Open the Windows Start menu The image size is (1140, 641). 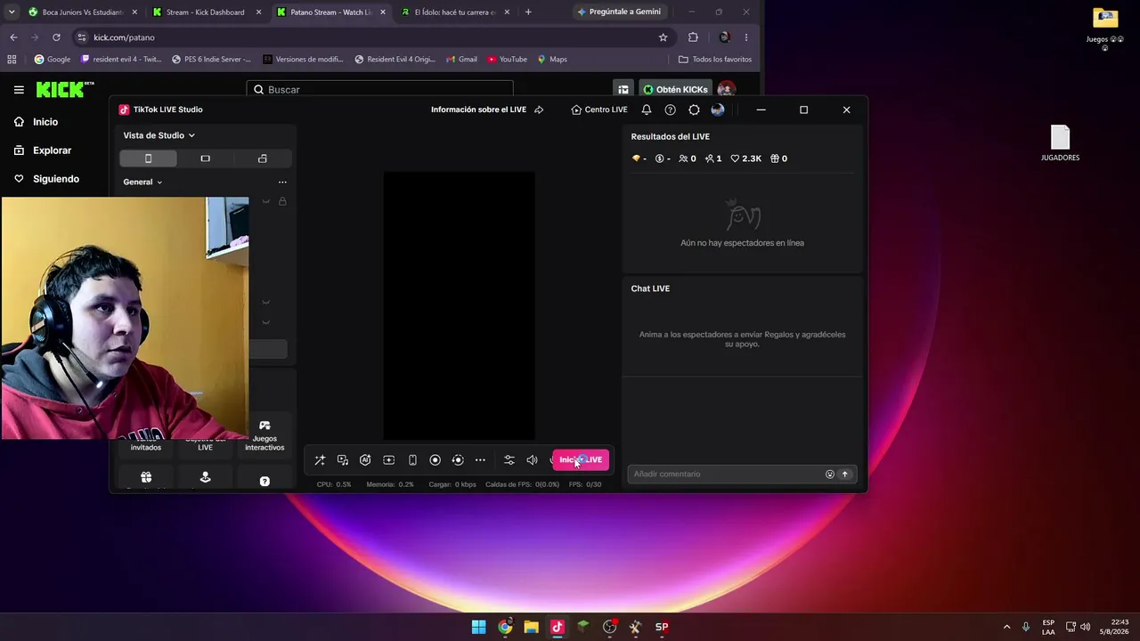(479, 627)
